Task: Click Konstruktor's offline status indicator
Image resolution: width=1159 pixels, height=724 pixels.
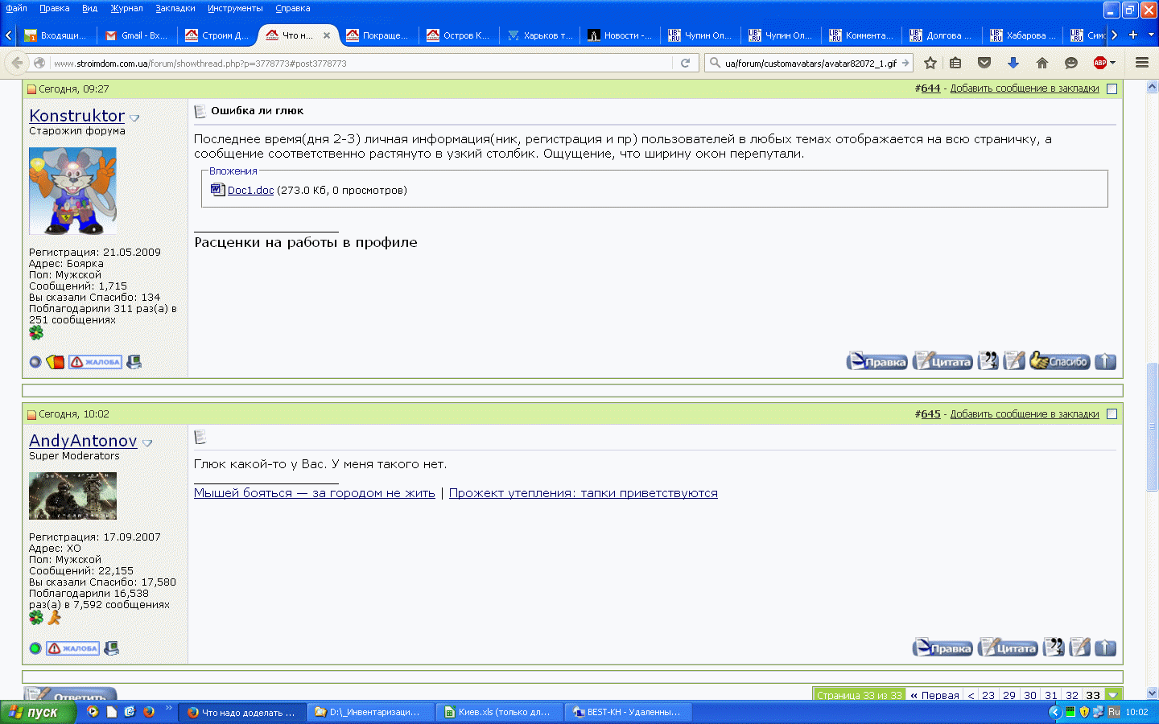Action: [x=35, y=362]
